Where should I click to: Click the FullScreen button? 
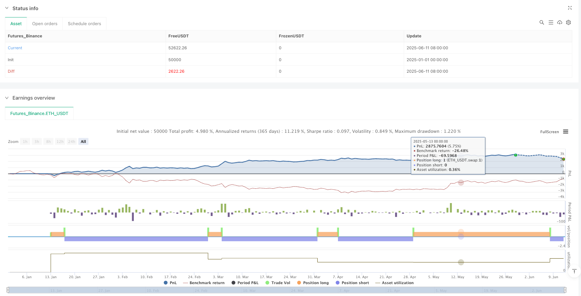pyautogui.click(x=549, y=132)
